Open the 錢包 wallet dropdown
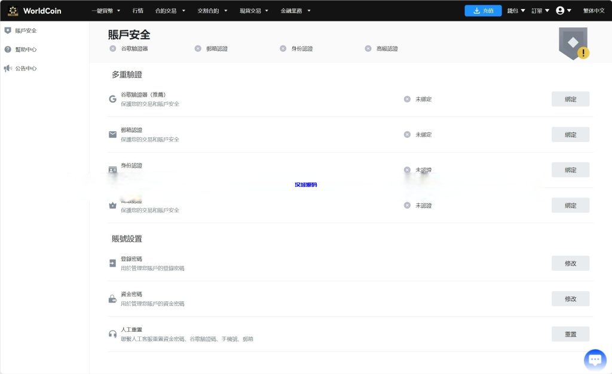Image resolution: width=612 pixels, height=374 pixels. click(x=515, y=10)
